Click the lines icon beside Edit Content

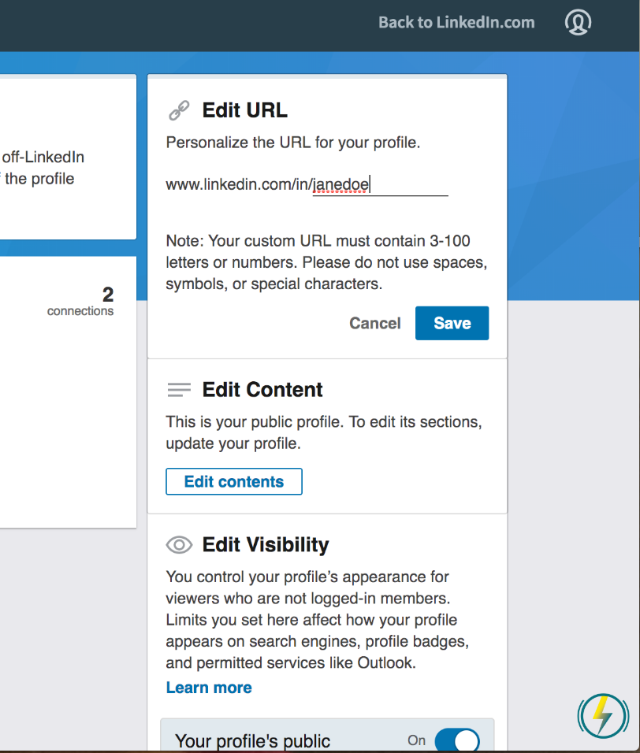pyautogui.click(x=179, y=389)
